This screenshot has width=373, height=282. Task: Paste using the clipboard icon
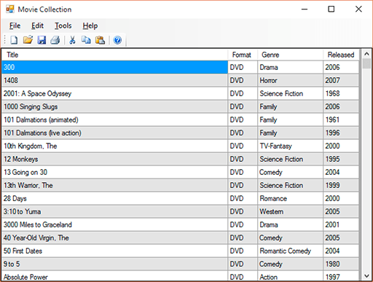100,40
